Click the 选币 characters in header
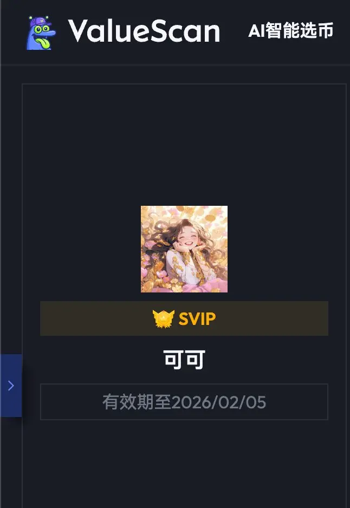 316,31
